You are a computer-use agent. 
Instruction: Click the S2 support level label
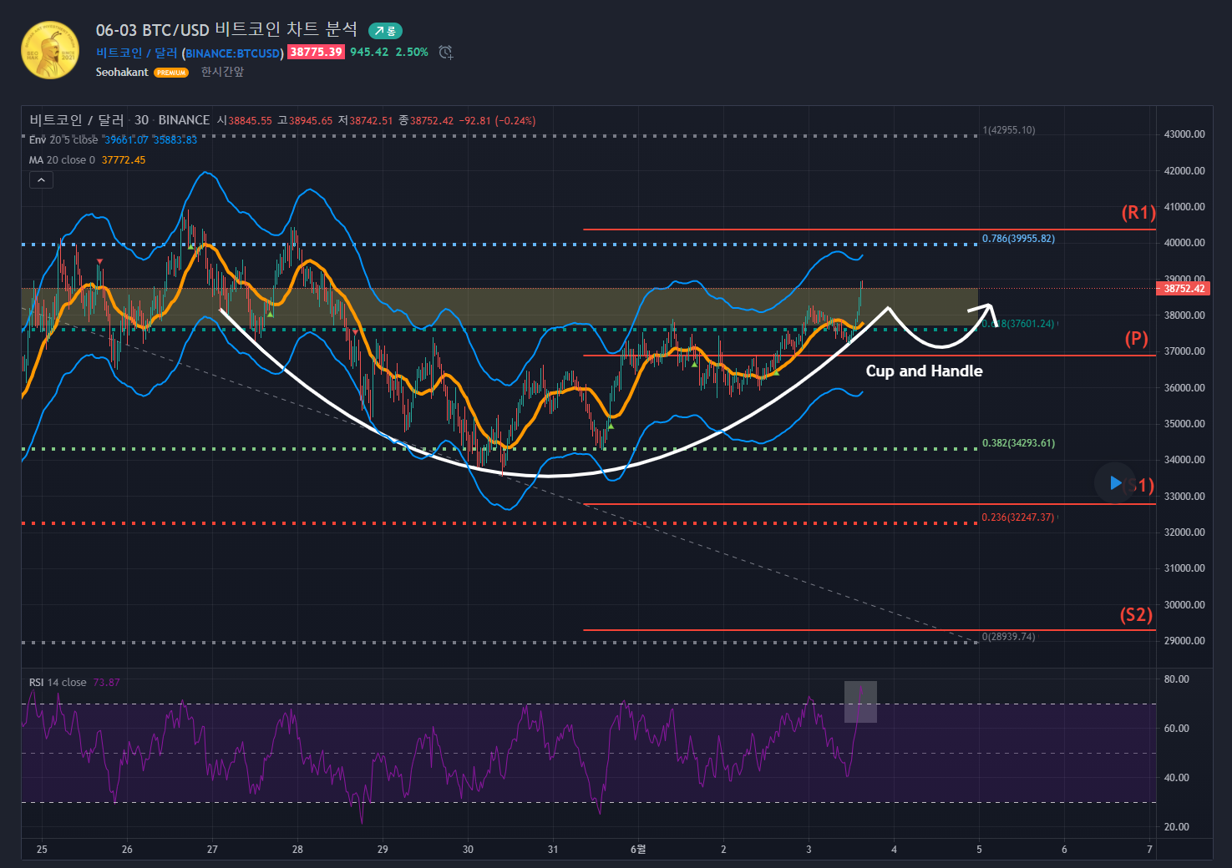pyautogui.click(x=1136, y=615)
